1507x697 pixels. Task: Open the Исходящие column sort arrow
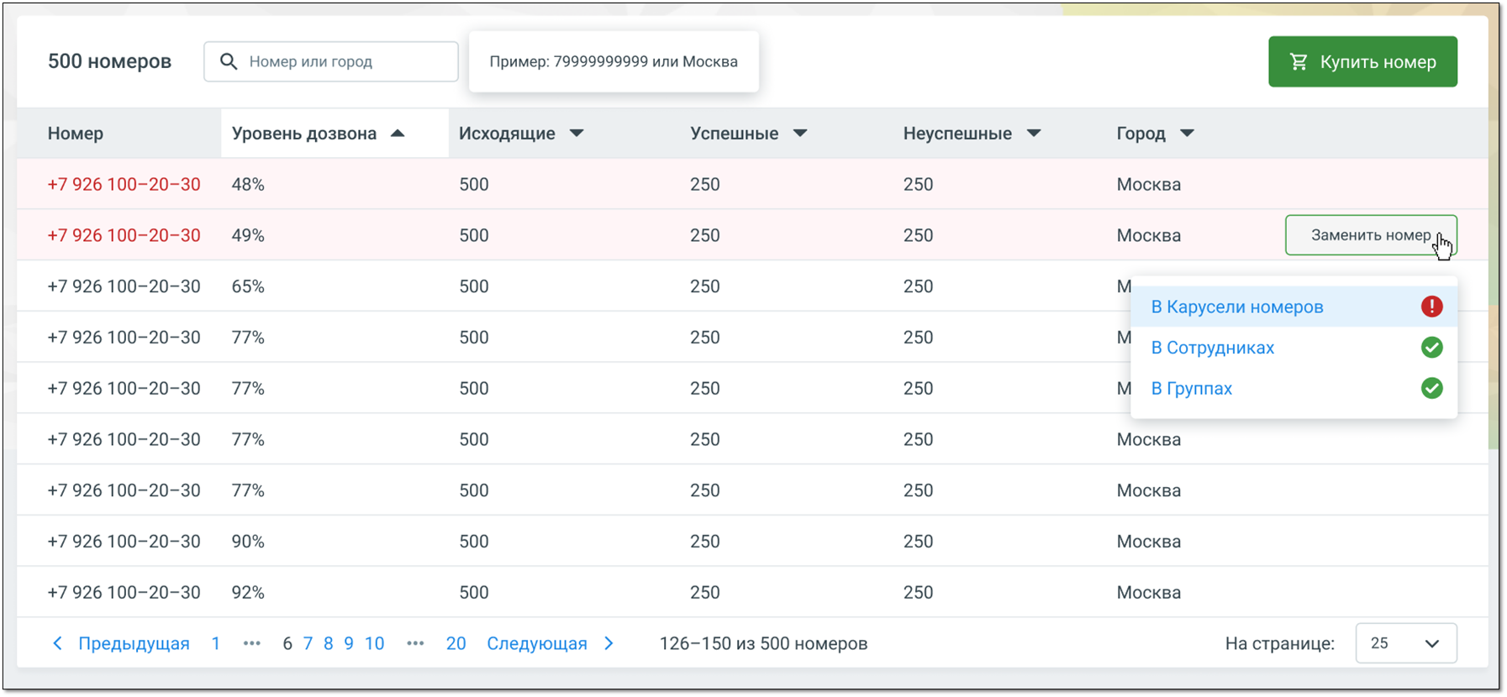point(577,134)
